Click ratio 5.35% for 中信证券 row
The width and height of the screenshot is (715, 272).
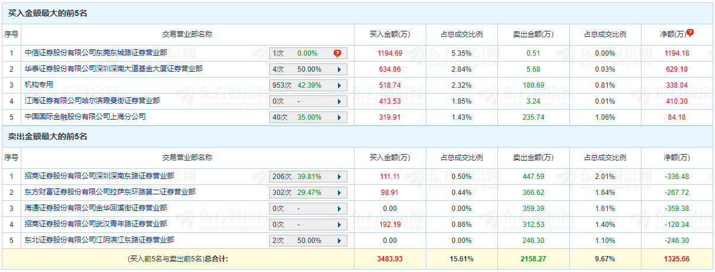(461, 53)
